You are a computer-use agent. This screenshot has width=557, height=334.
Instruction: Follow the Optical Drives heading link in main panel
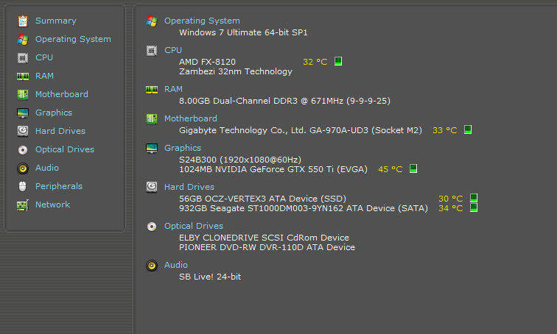tap(194, 226)
